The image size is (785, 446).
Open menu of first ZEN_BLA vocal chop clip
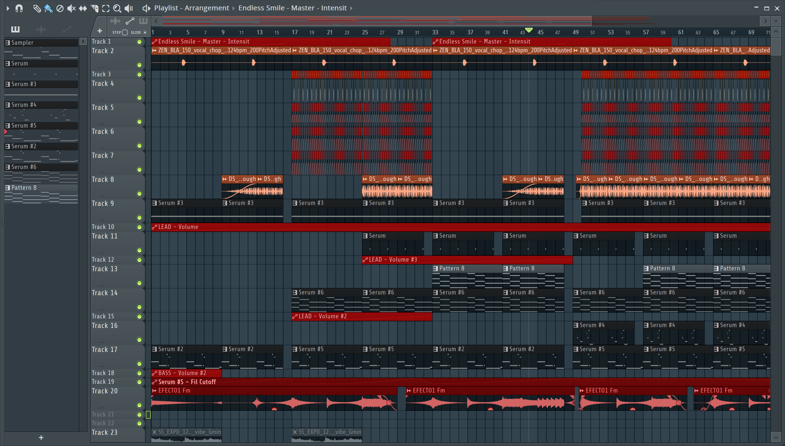pyautogui.click(x=154, y=50)
